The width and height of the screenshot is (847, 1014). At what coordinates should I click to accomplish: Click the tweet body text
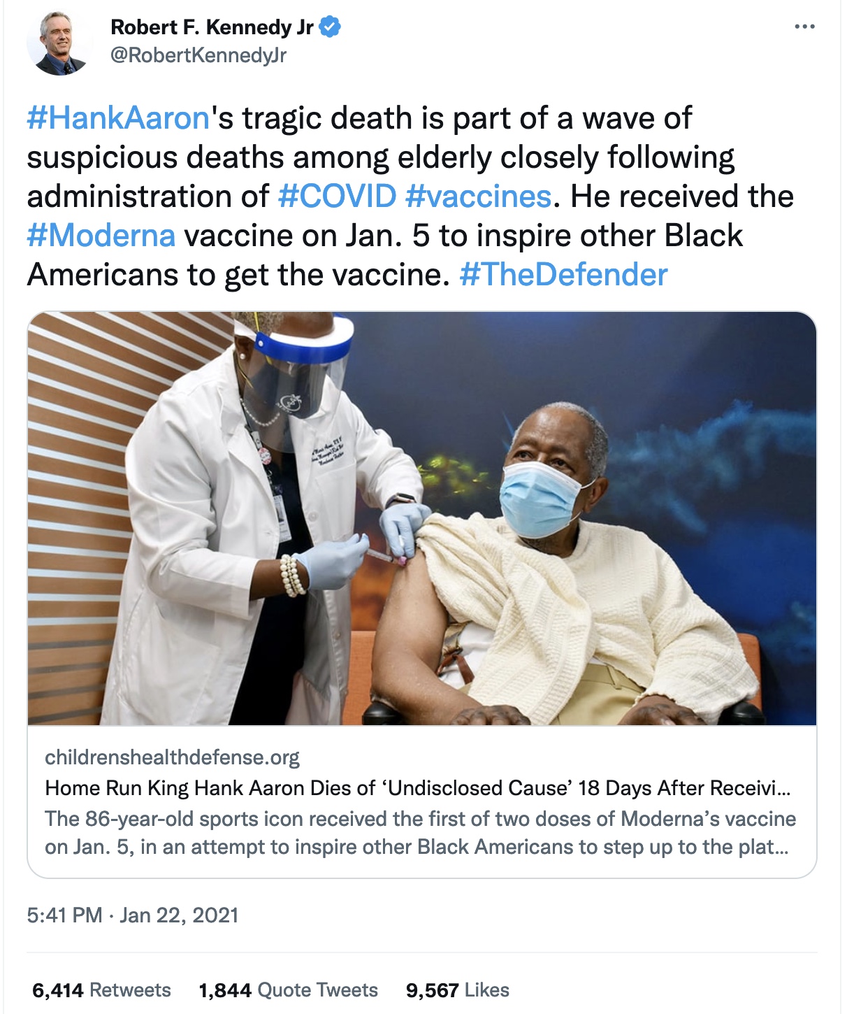click(410, 197)
